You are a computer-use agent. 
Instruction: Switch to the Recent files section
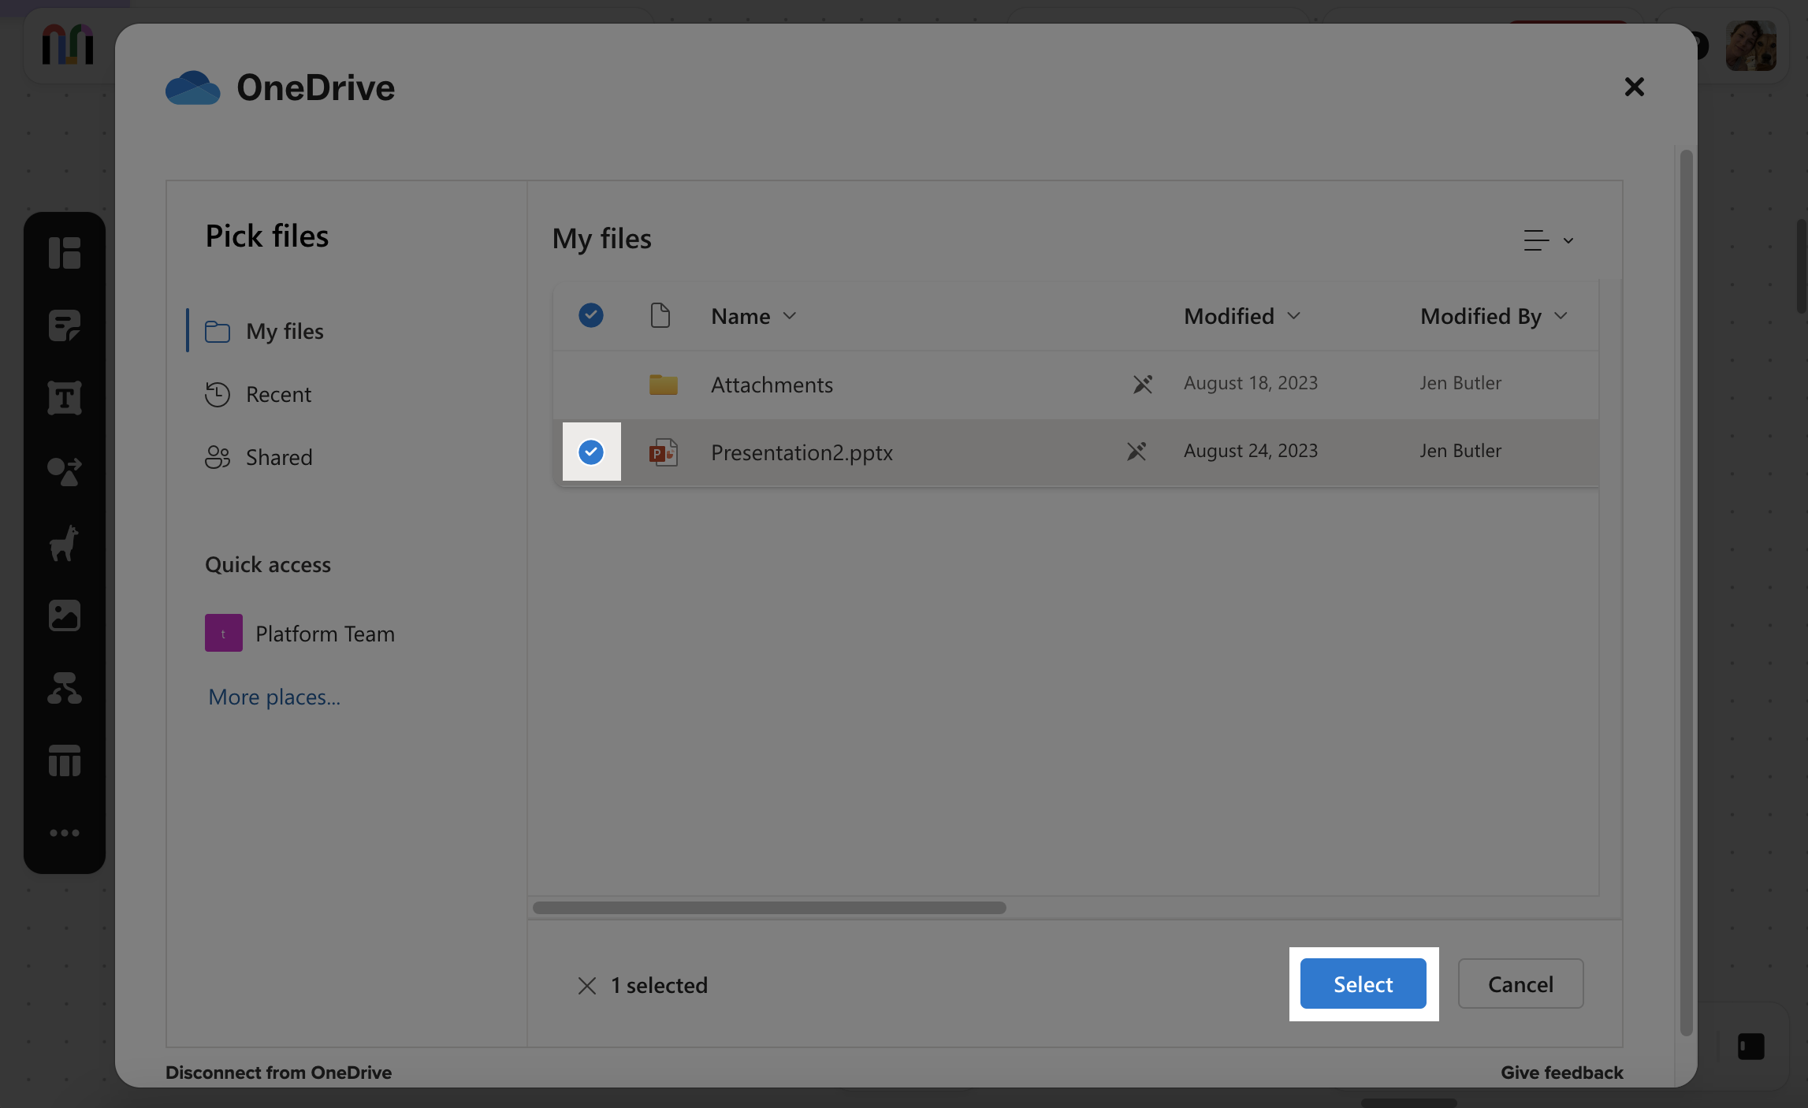tap(277, 394)
